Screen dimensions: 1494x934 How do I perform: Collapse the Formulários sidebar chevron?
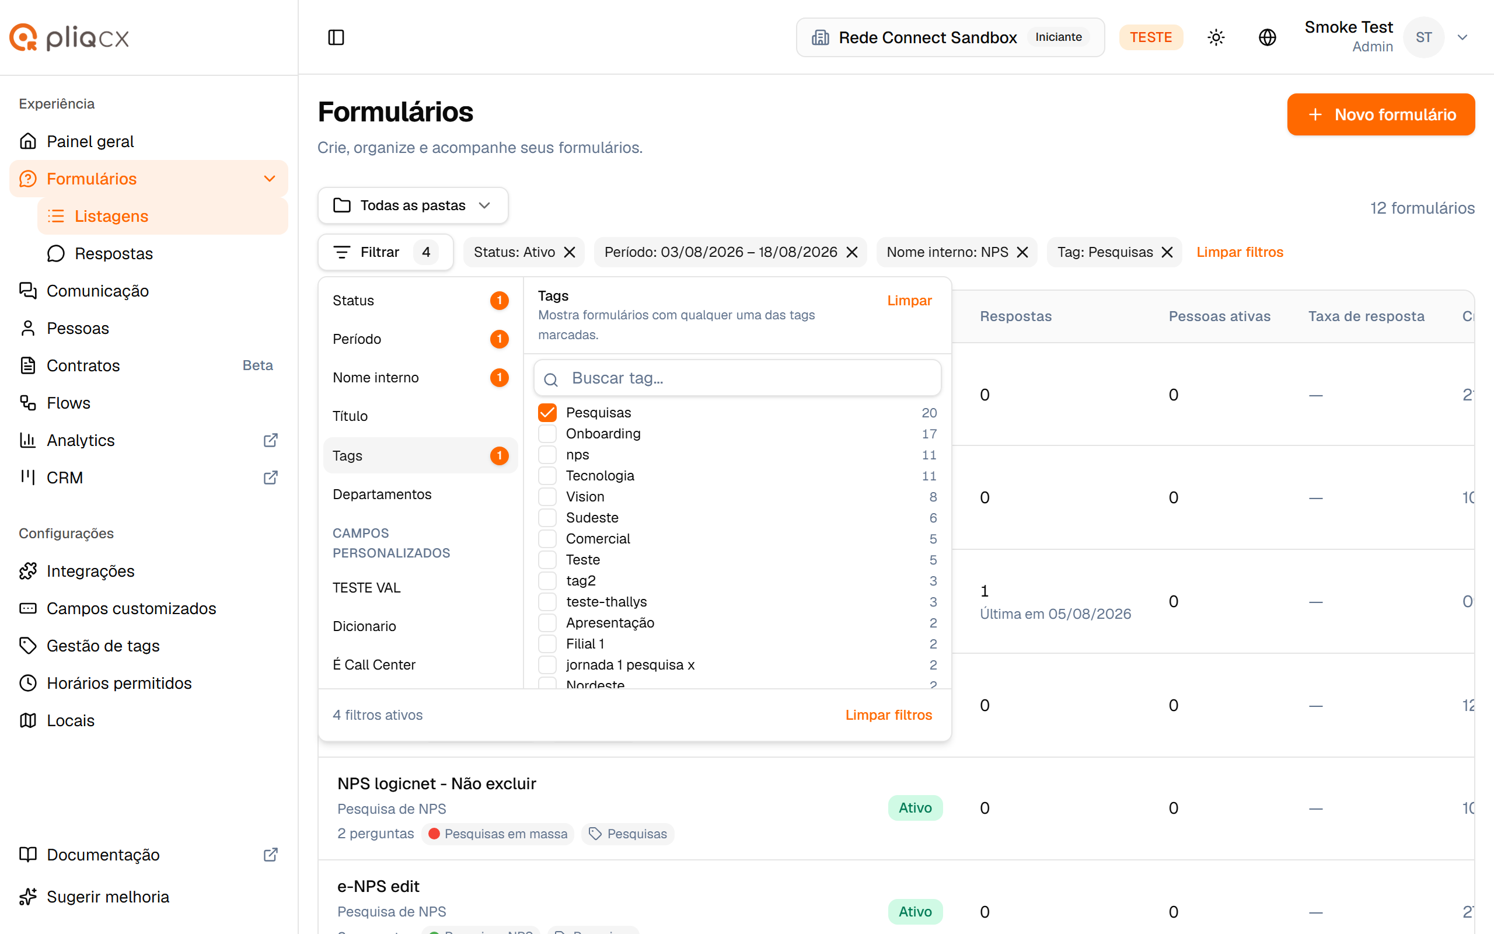pyautogui.click(x=269, y=179)
